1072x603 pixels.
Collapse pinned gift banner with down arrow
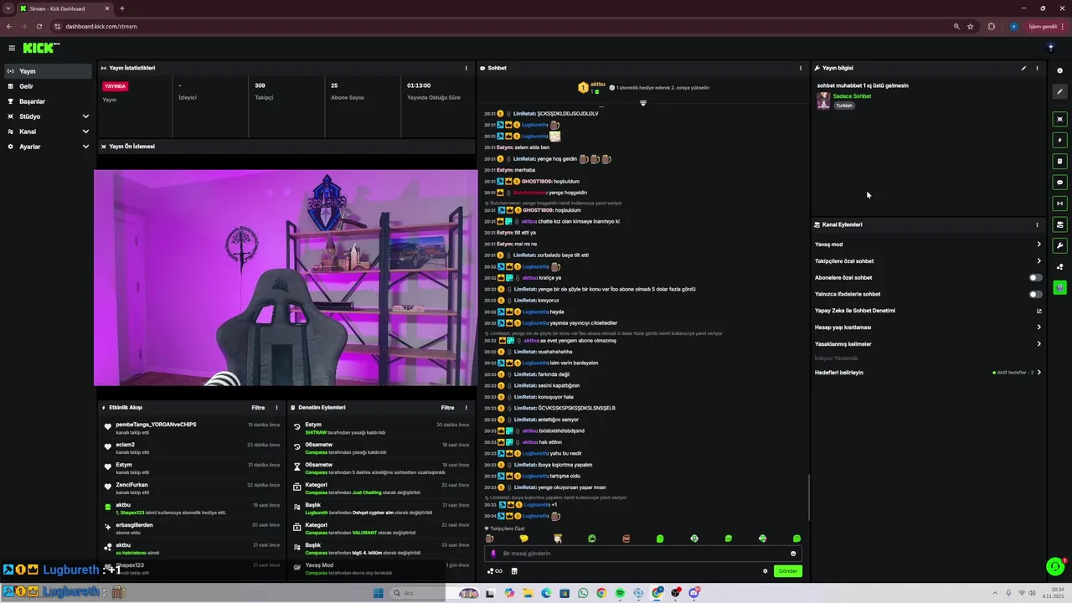click(643, 103)
